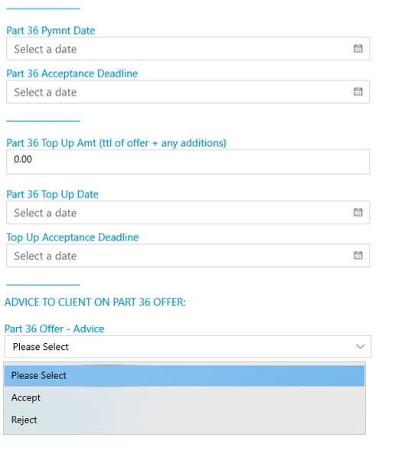Select the Part 36 Top Up Amt field
The height and width of the screenshot is (454, 395).
pyautogui.click(x=188, y=162)
